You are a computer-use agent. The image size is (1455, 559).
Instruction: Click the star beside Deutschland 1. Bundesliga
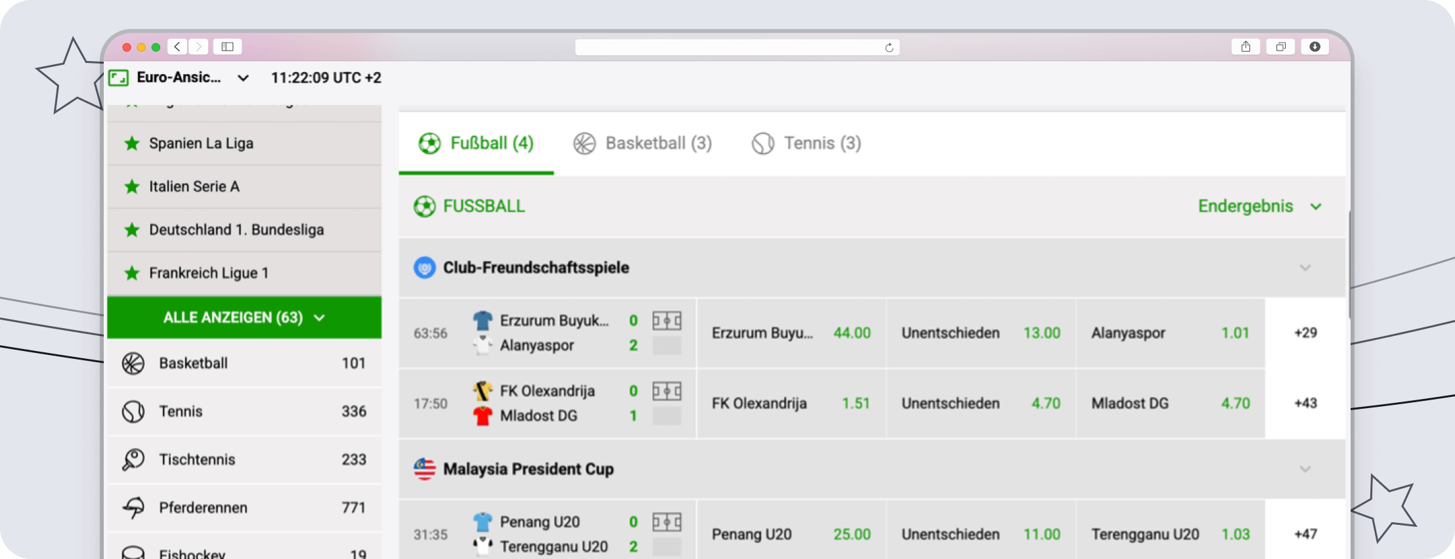[132, 230]
